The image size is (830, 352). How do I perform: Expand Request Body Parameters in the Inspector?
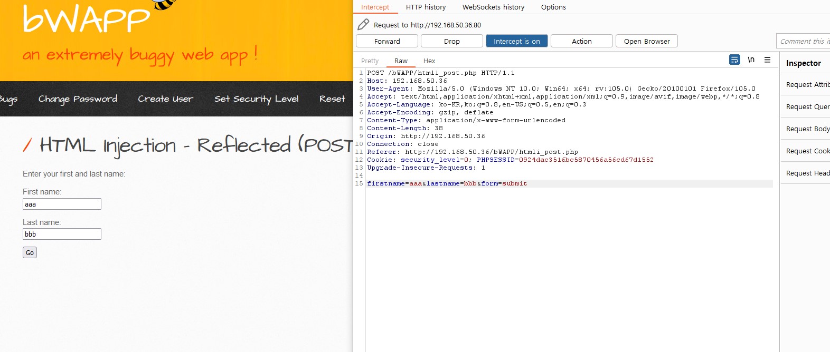pyautogui.click(x=808, y=129)
